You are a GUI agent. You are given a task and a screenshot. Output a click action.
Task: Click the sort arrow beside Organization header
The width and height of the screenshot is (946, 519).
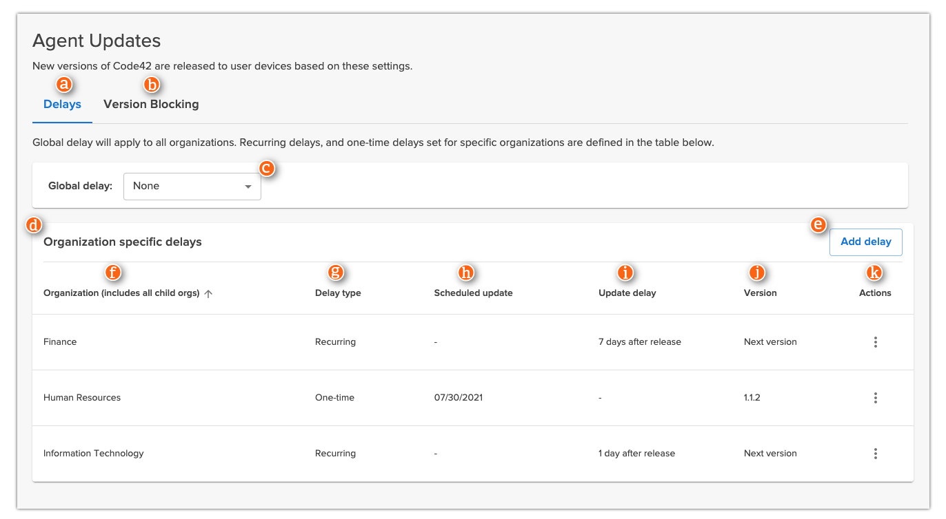pos(208,293)
